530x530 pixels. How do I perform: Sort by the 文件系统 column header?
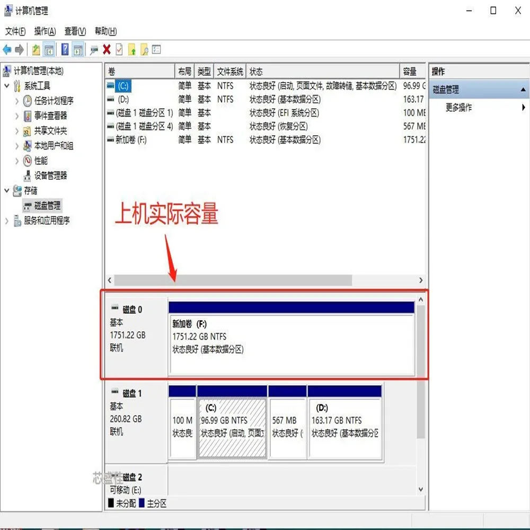(x=230, y=72)
